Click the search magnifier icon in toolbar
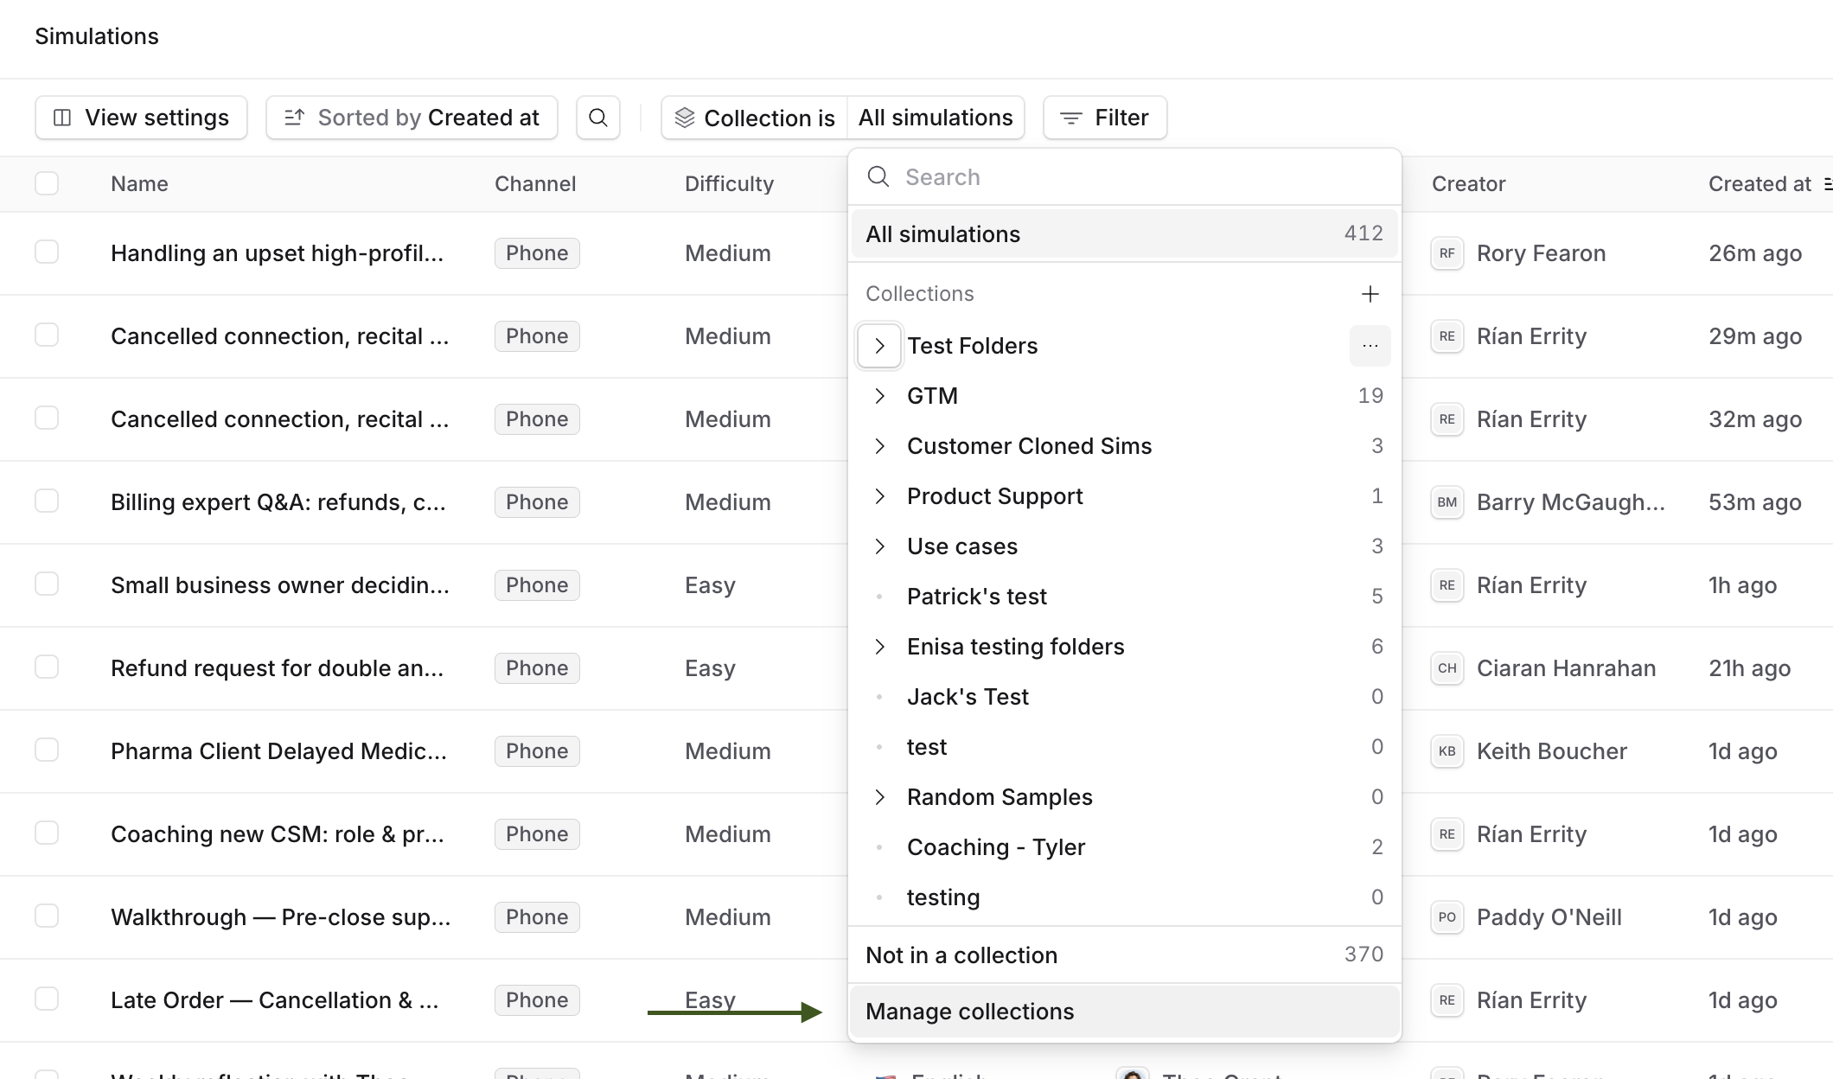Image resolution: width=1833 pixels, height=1079 pixels. 597,118
